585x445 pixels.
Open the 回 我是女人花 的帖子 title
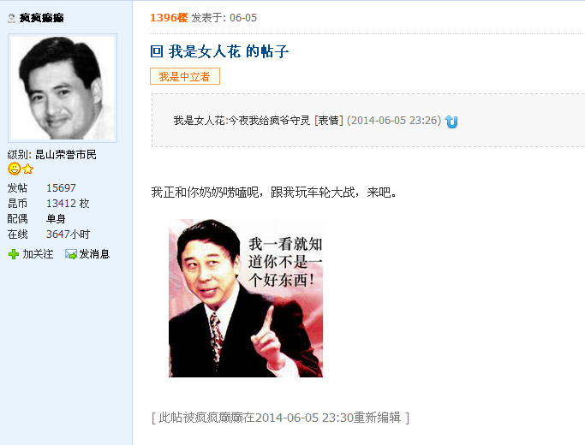219,51
